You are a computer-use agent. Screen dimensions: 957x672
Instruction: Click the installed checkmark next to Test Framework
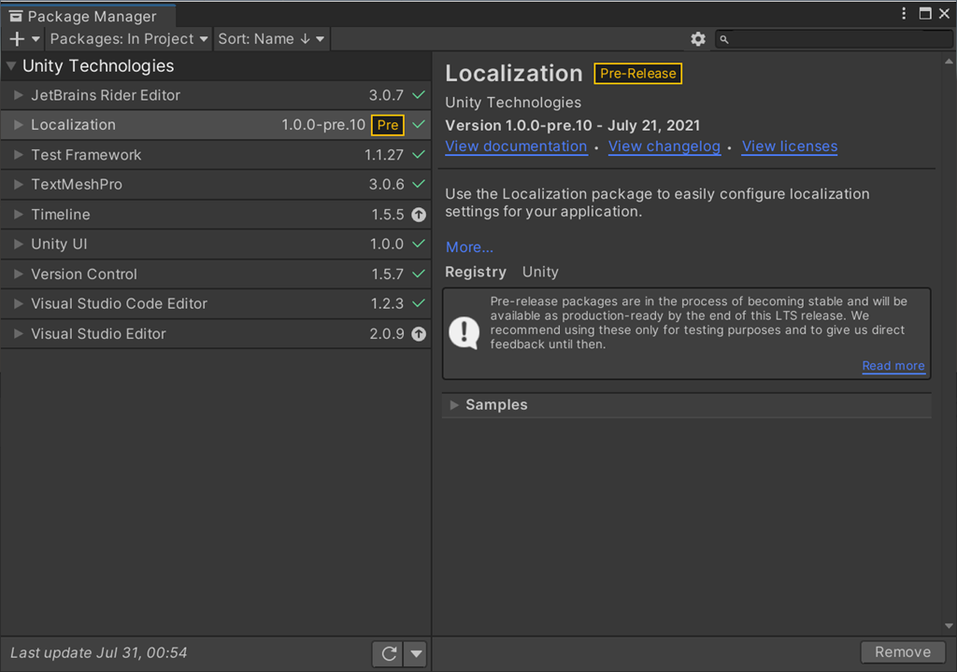point(418,155)
